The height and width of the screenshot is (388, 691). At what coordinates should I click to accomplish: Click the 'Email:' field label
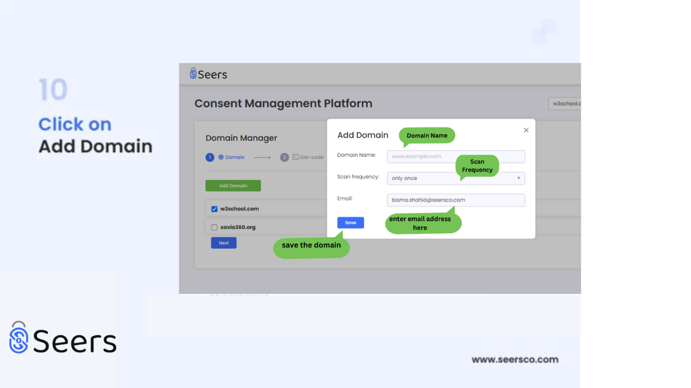click(345, 199)
